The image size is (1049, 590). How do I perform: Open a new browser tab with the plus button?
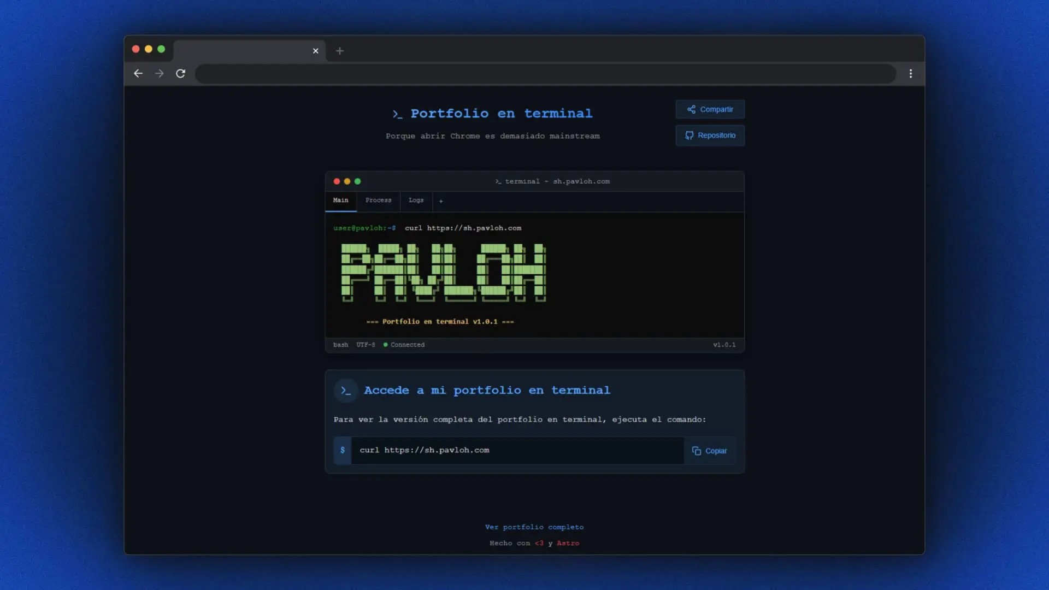point(340,51)
